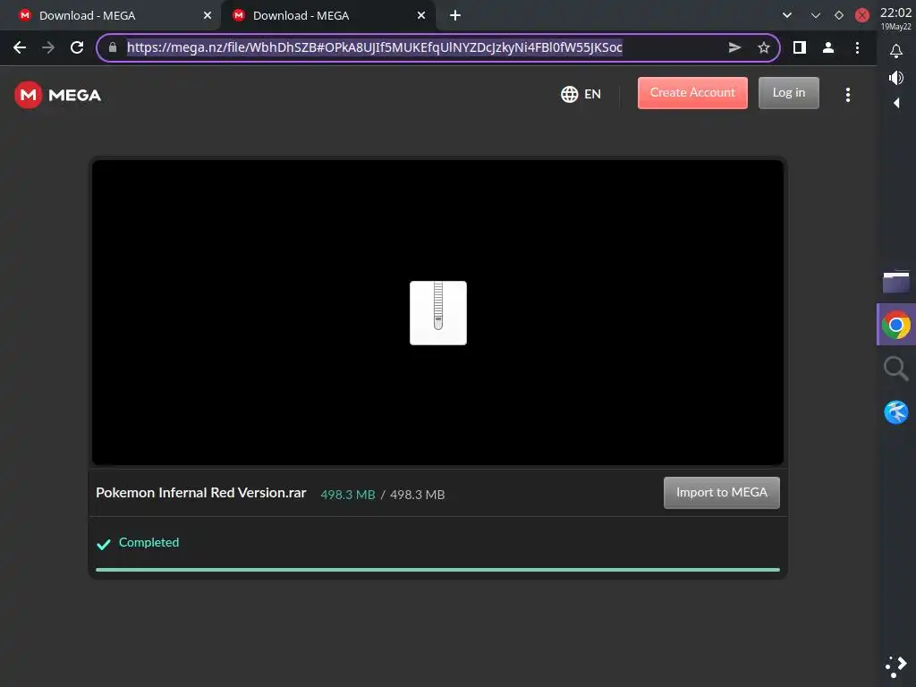Viewport: 916px width, 687px height.
Task: Click the RAR archive file icon preview
Action: click(438, 313)
